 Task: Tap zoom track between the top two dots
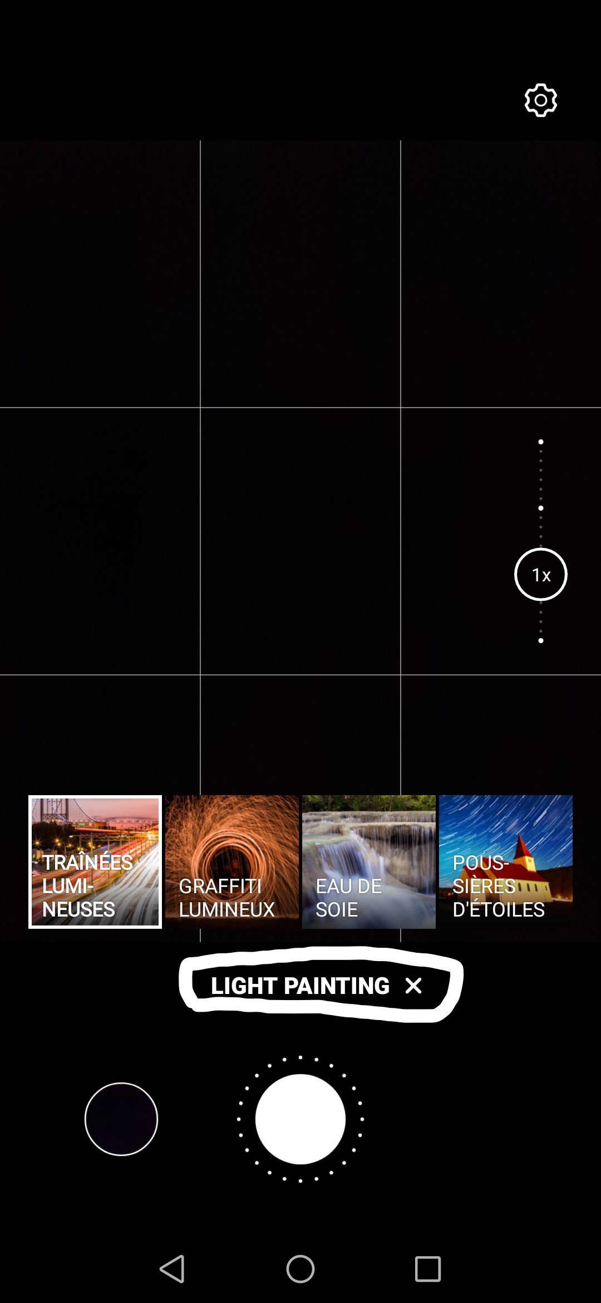point(540,475)
